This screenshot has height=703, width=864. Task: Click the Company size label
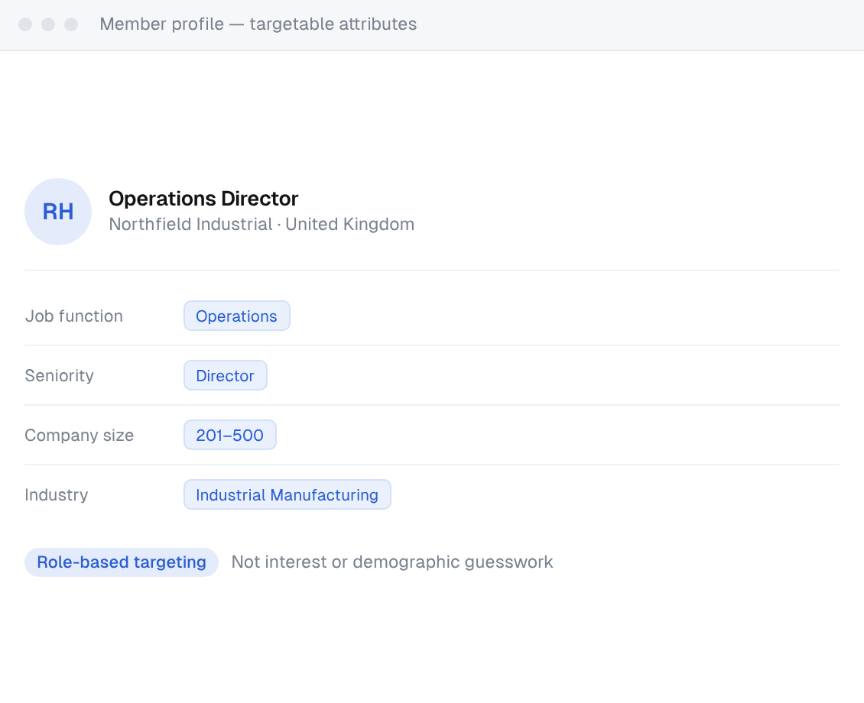(x=80, y=435)
